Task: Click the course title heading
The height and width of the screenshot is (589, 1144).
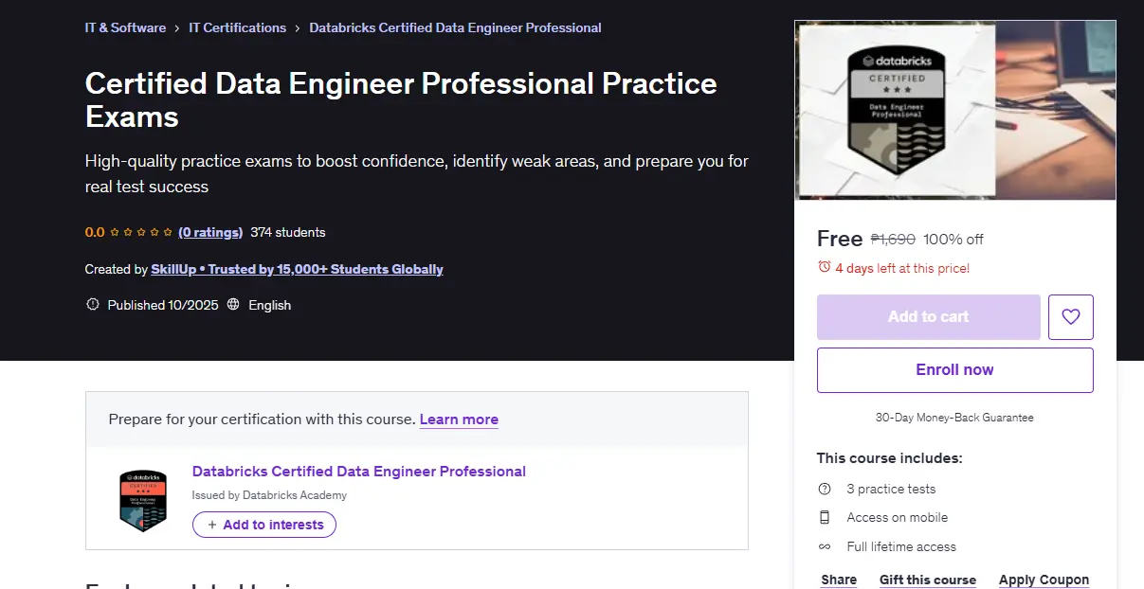Action: point(401,99)
